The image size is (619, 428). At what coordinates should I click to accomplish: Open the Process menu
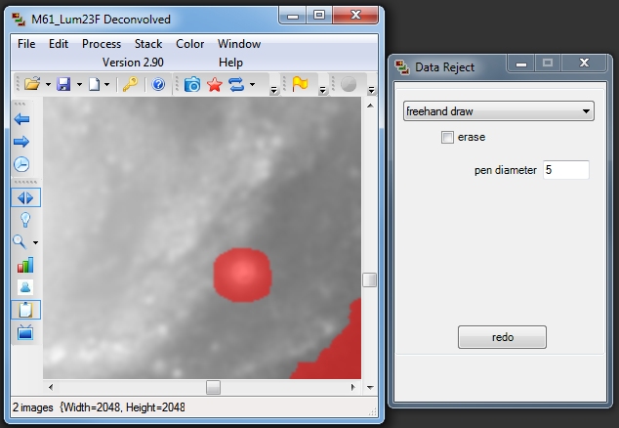(102, 44)
